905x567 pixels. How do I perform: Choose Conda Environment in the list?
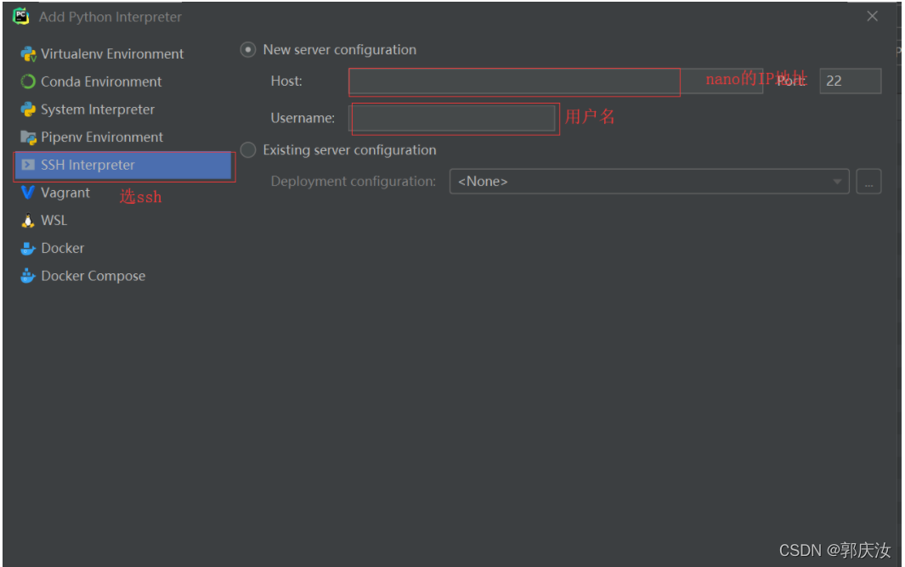(101, 81)
